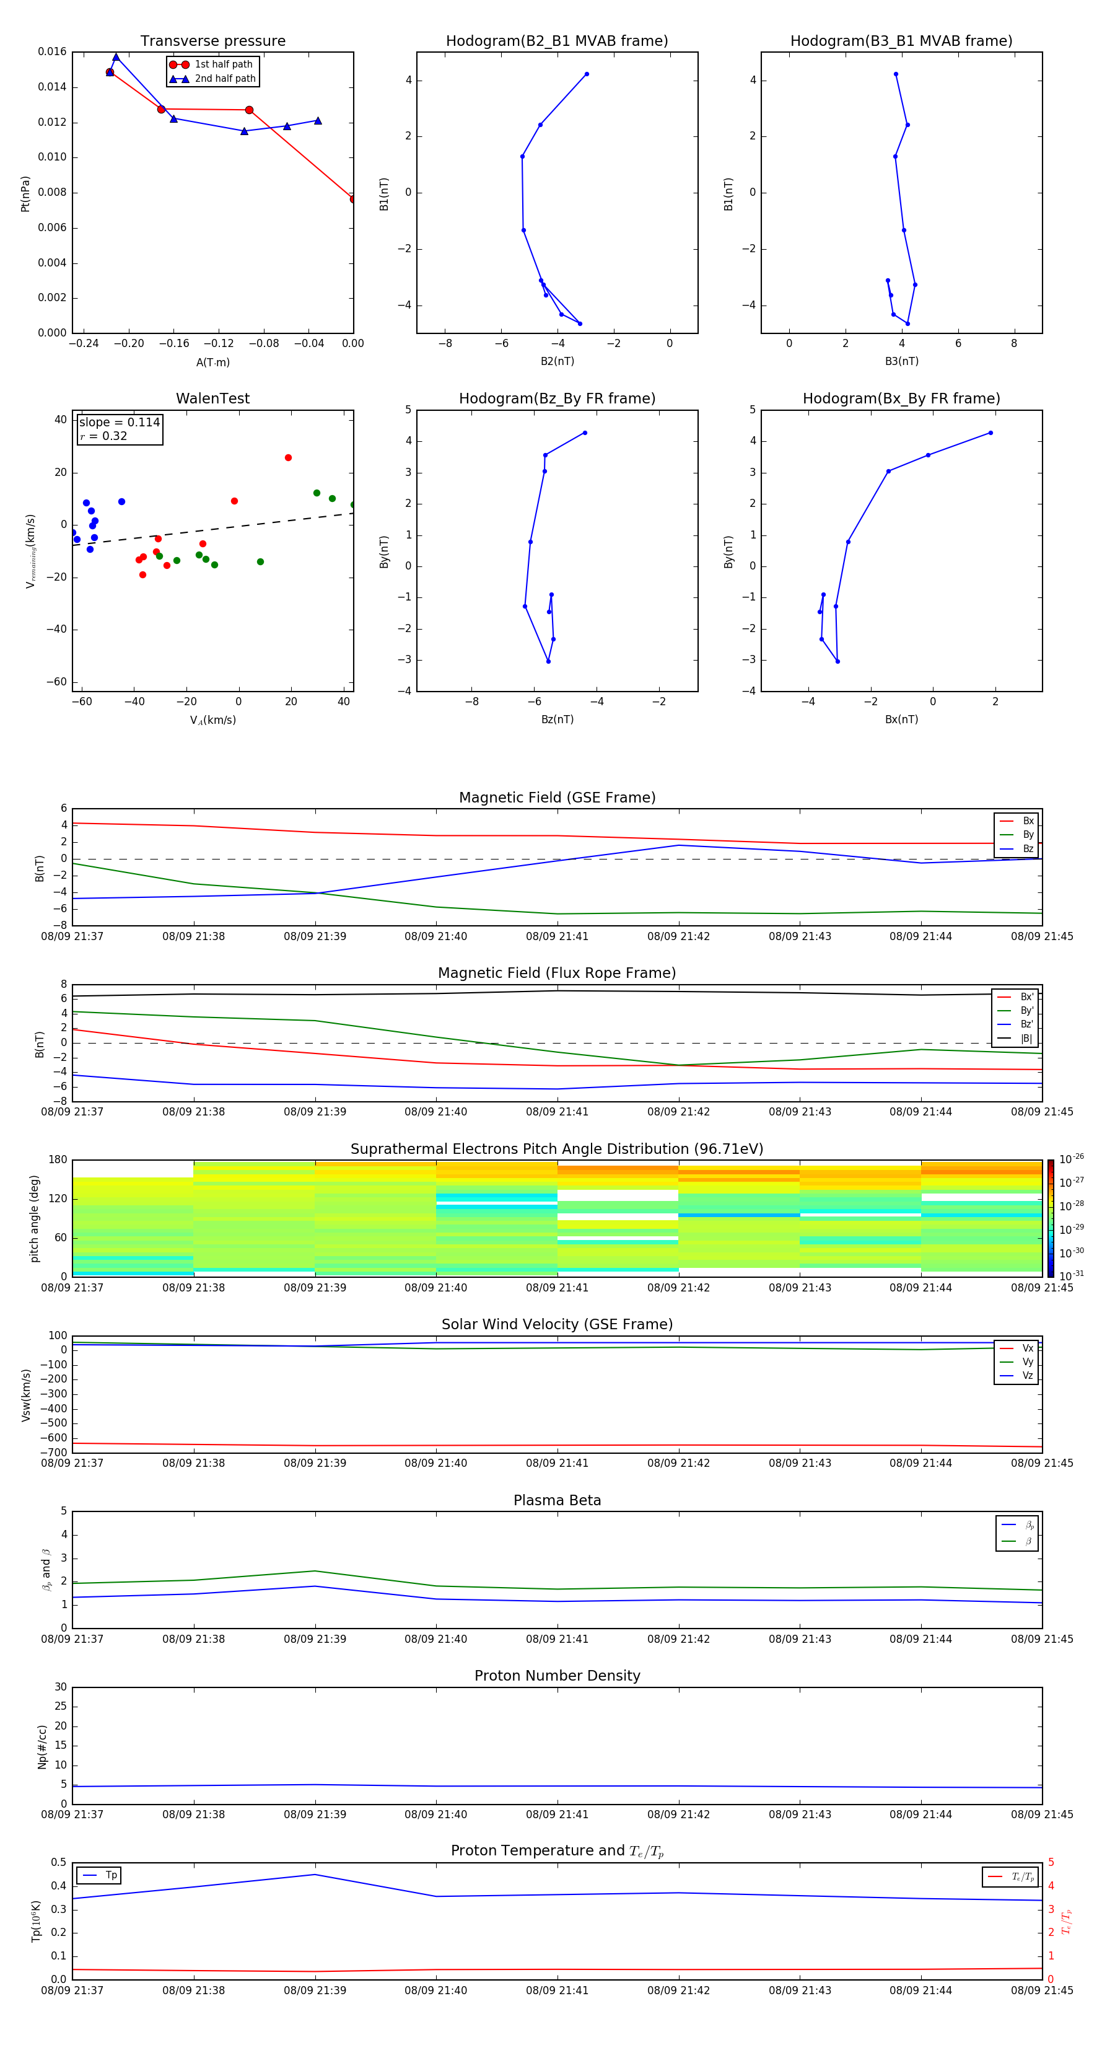Click the 'B2(nT)' x-axis label
Screen dimensions: 1115x2045
click(x=557, y=361)
